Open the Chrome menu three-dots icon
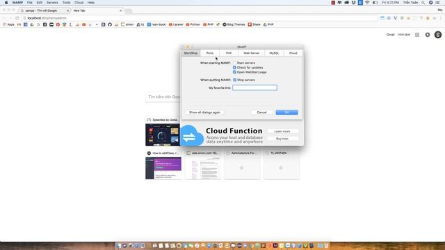Viewport: 445px width, 250px height. (x=441, y=18)
